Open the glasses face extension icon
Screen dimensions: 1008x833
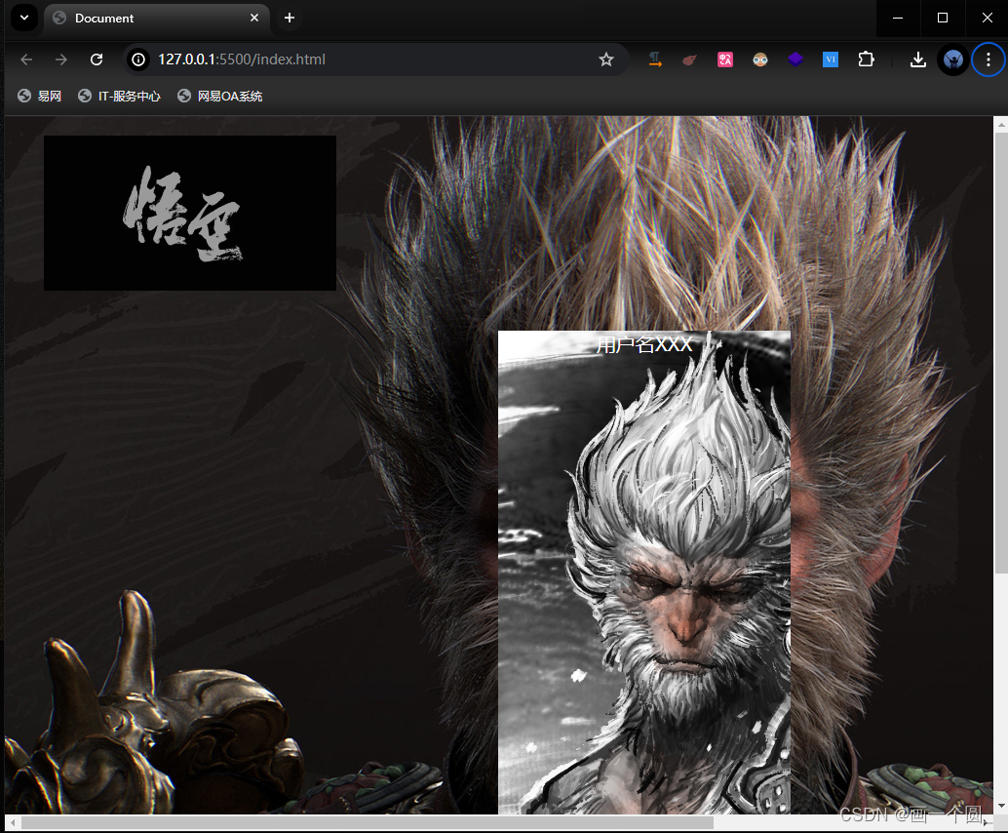759,59
